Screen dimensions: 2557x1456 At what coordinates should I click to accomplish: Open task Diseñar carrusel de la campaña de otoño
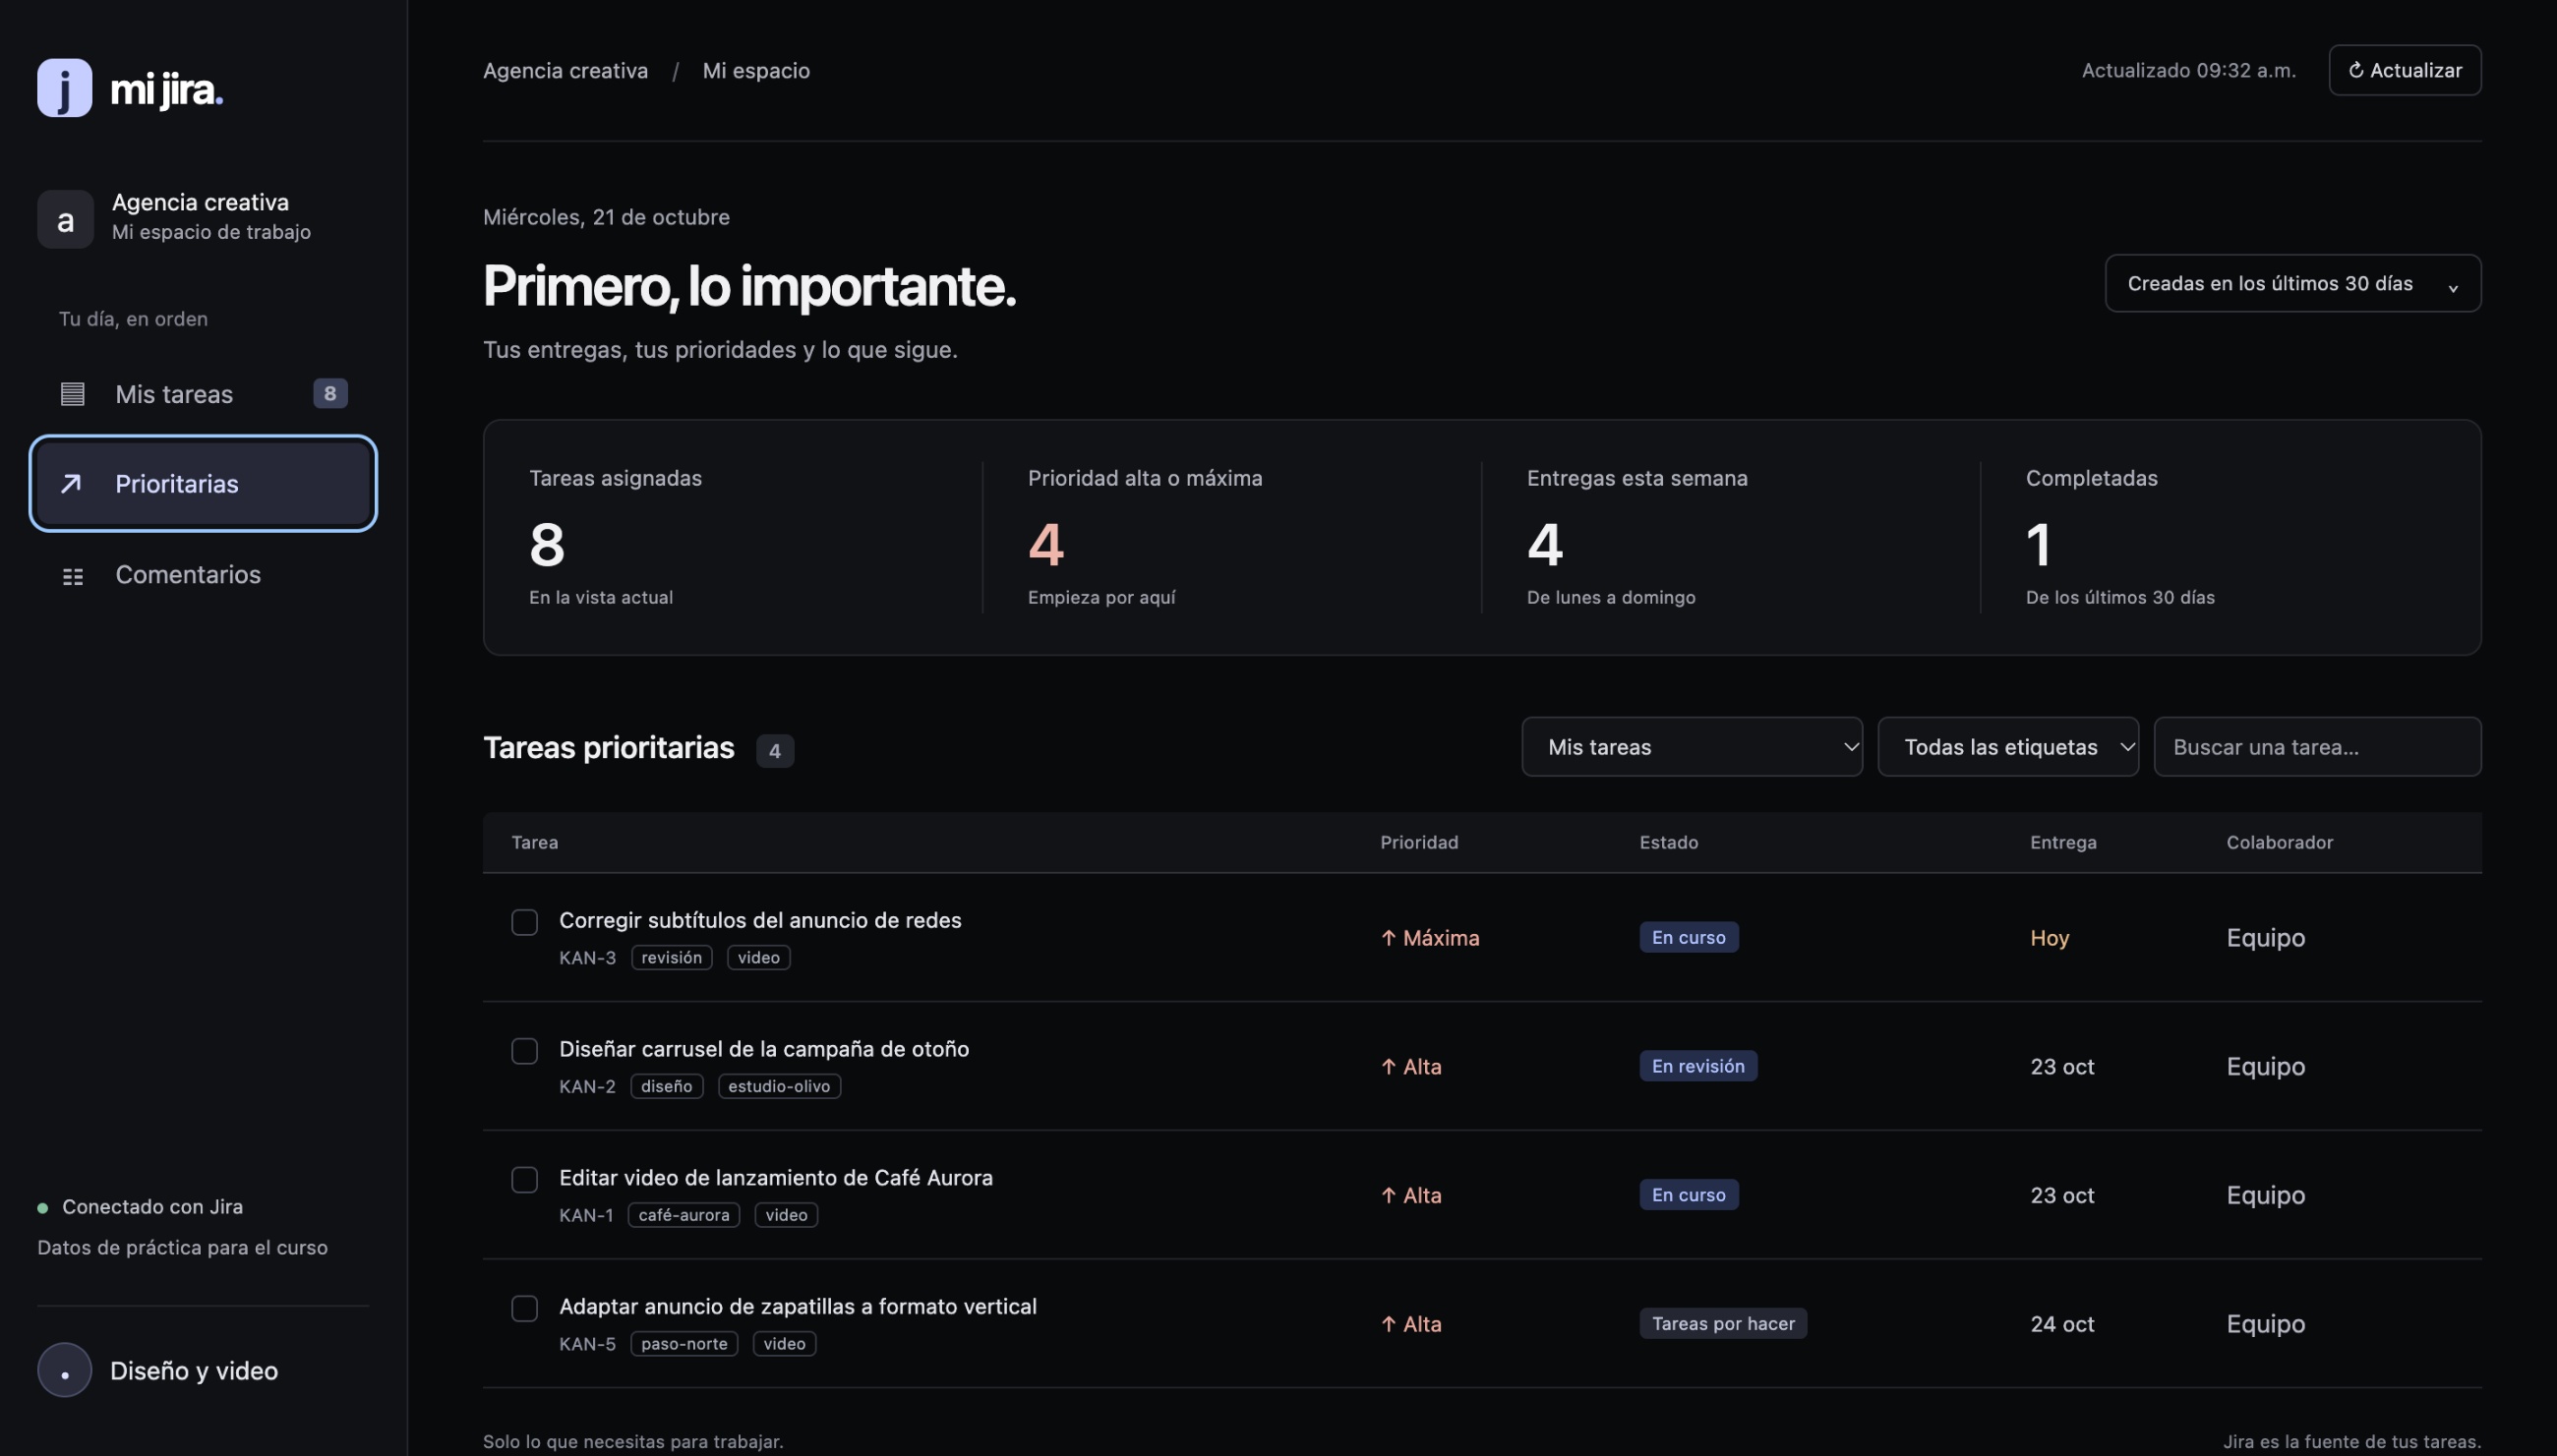[763, 1049]
